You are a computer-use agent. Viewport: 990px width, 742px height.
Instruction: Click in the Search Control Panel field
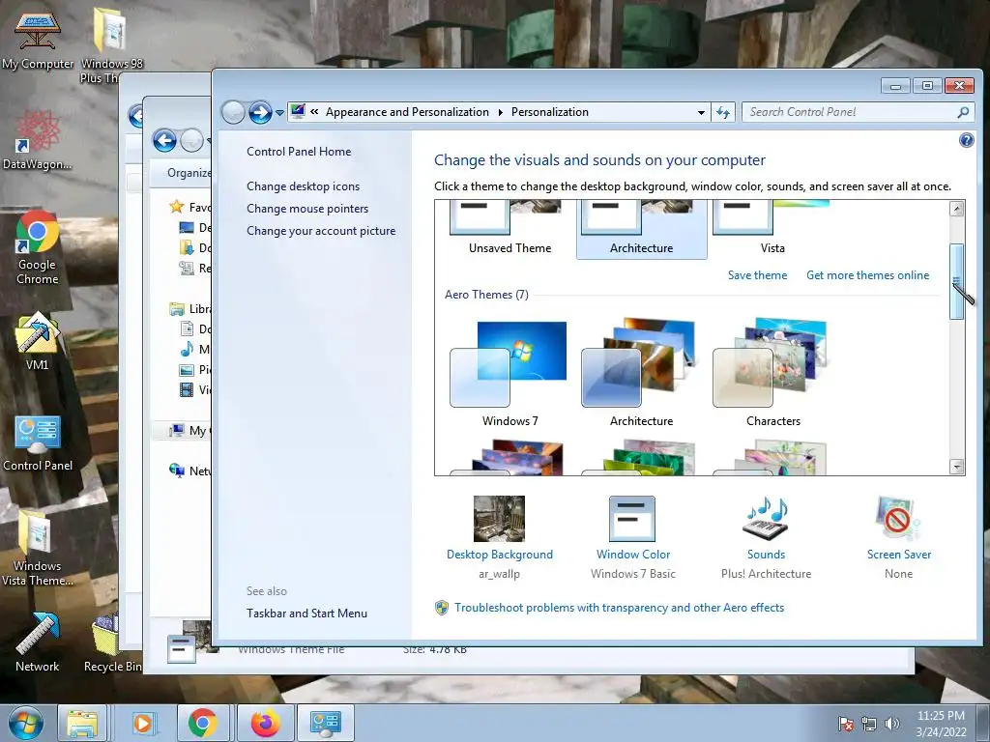849,112
